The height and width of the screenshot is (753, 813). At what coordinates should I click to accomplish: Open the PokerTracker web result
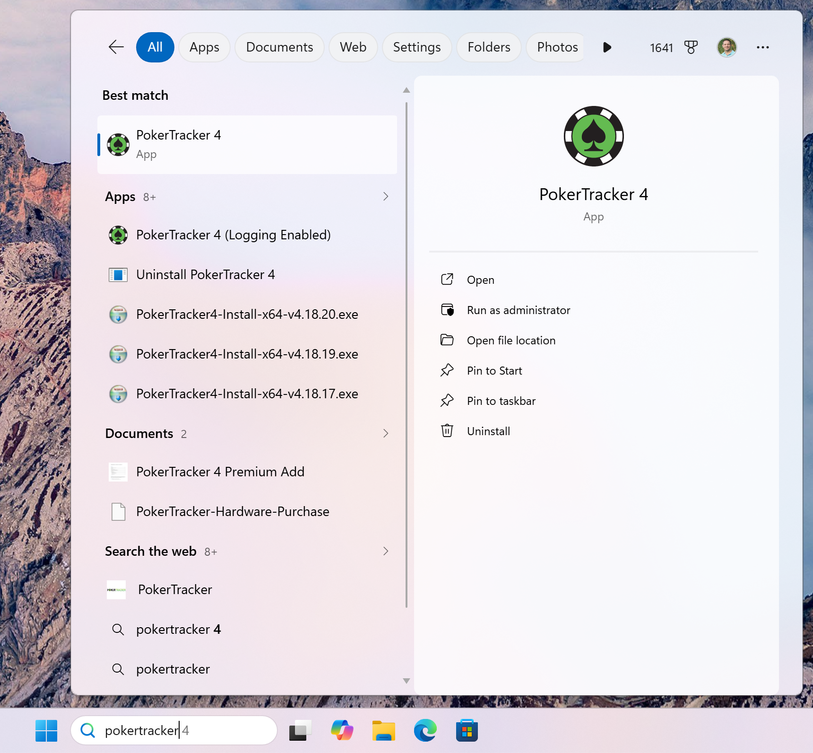click(247, 590)
